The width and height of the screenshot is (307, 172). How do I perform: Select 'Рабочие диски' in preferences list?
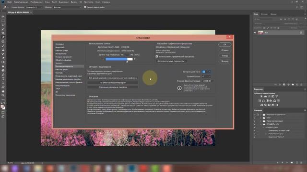click(61, 69)
